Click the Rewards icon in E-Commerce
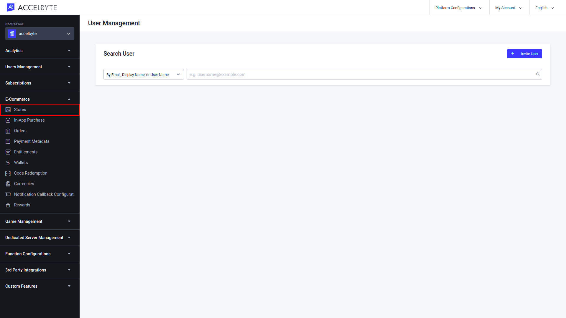 tap(8, 205)
